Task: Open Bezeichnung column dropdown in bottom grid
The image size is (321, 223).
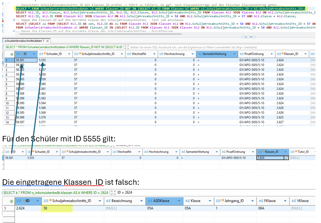Action: [141, 201]
